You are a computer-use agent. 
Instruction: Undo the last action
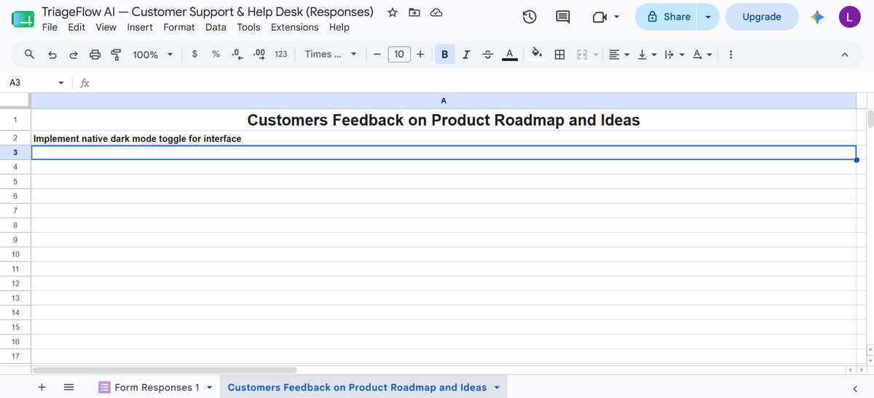[52, 54]
